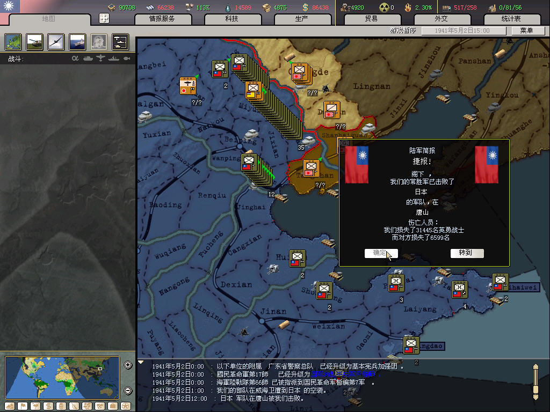
Task: Zoom in the map with plus button
Action: 128,365
